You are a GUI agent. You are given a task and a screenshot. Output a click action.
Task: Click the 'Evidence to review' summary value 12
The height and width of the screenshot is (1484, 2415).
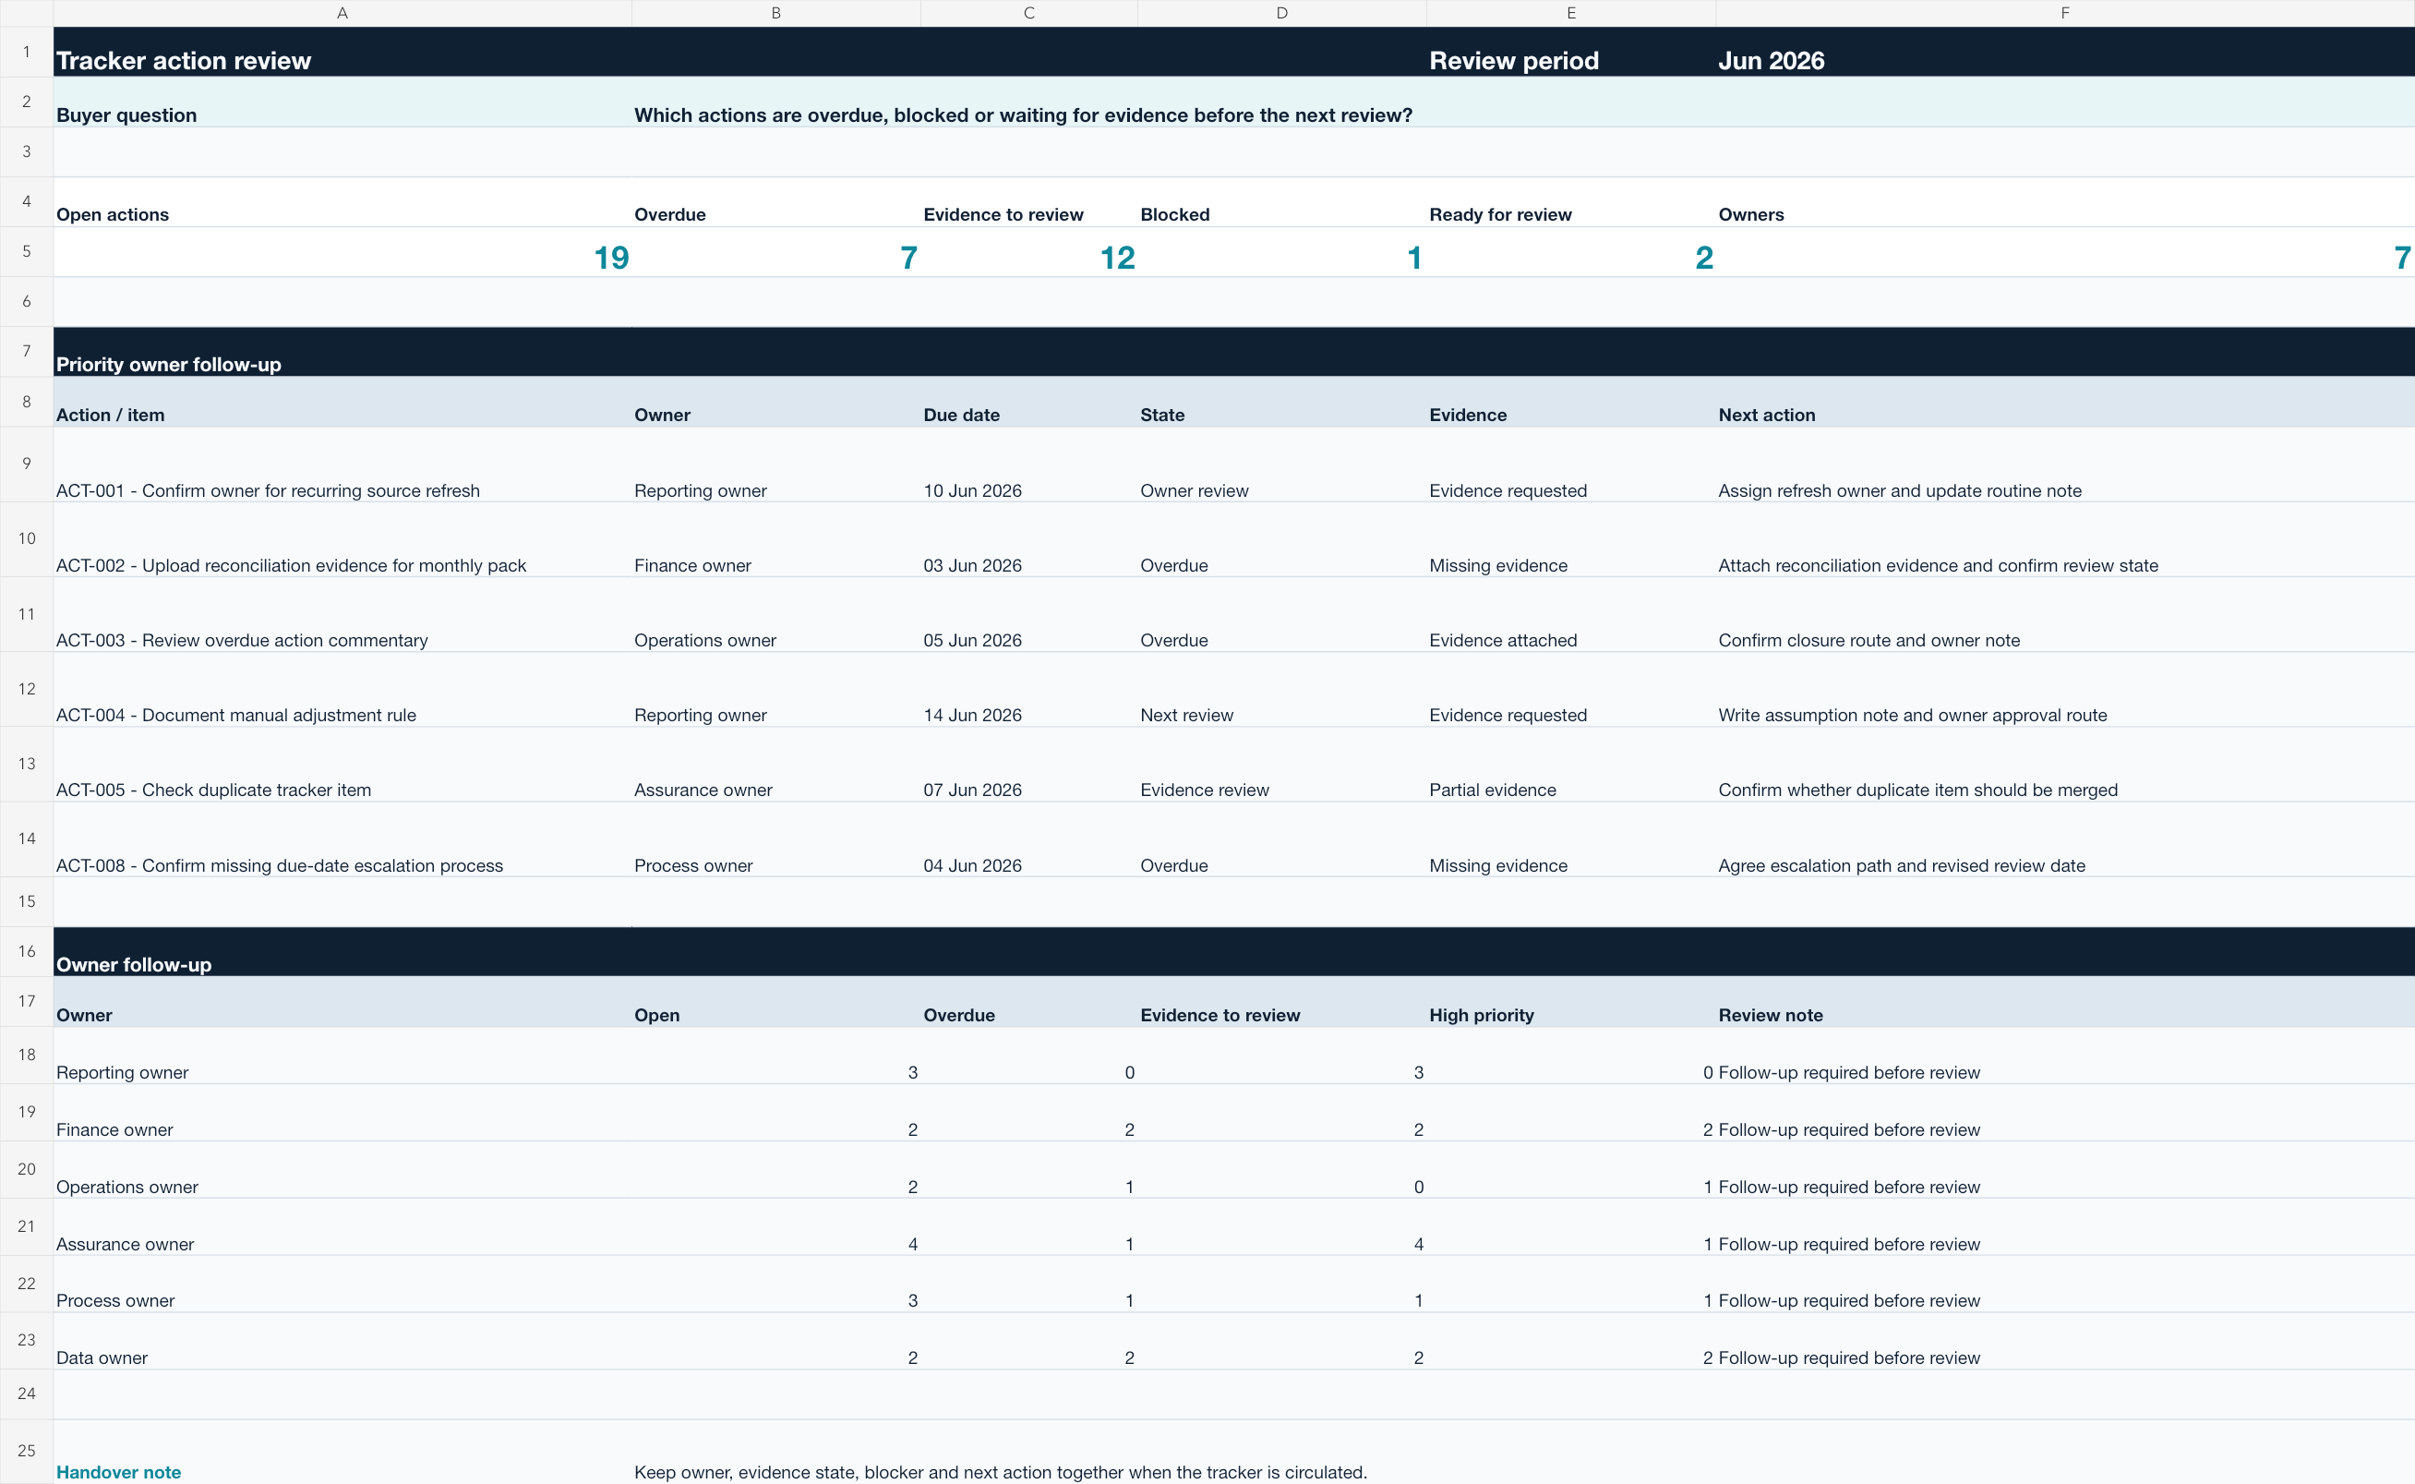coord(1117,257)
